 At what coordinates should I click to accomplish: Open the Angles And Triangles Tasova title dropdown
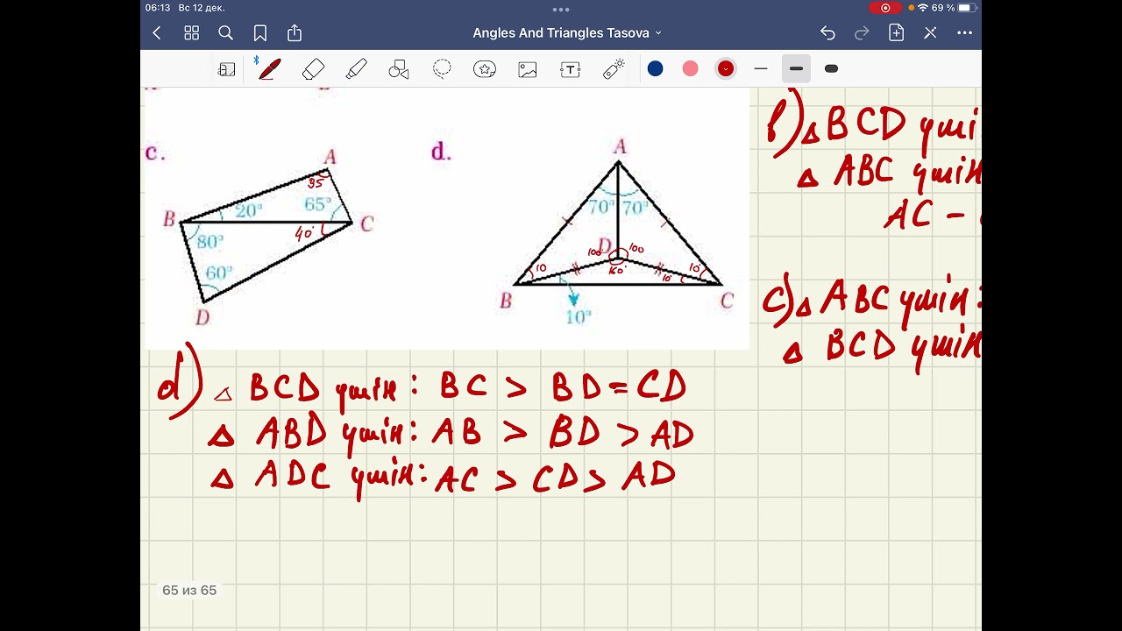567,33
